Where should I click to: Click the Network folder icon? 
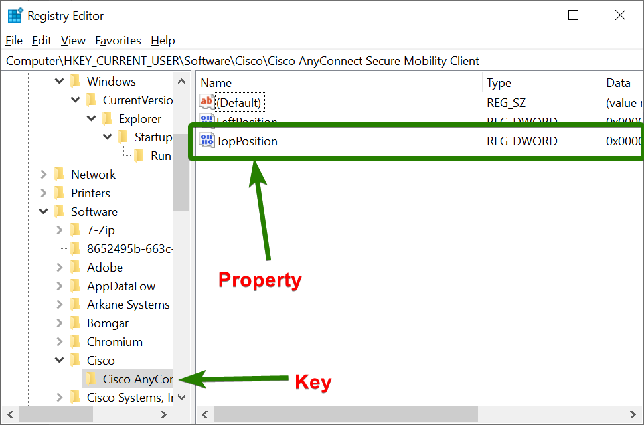click(x=59, y=174)
